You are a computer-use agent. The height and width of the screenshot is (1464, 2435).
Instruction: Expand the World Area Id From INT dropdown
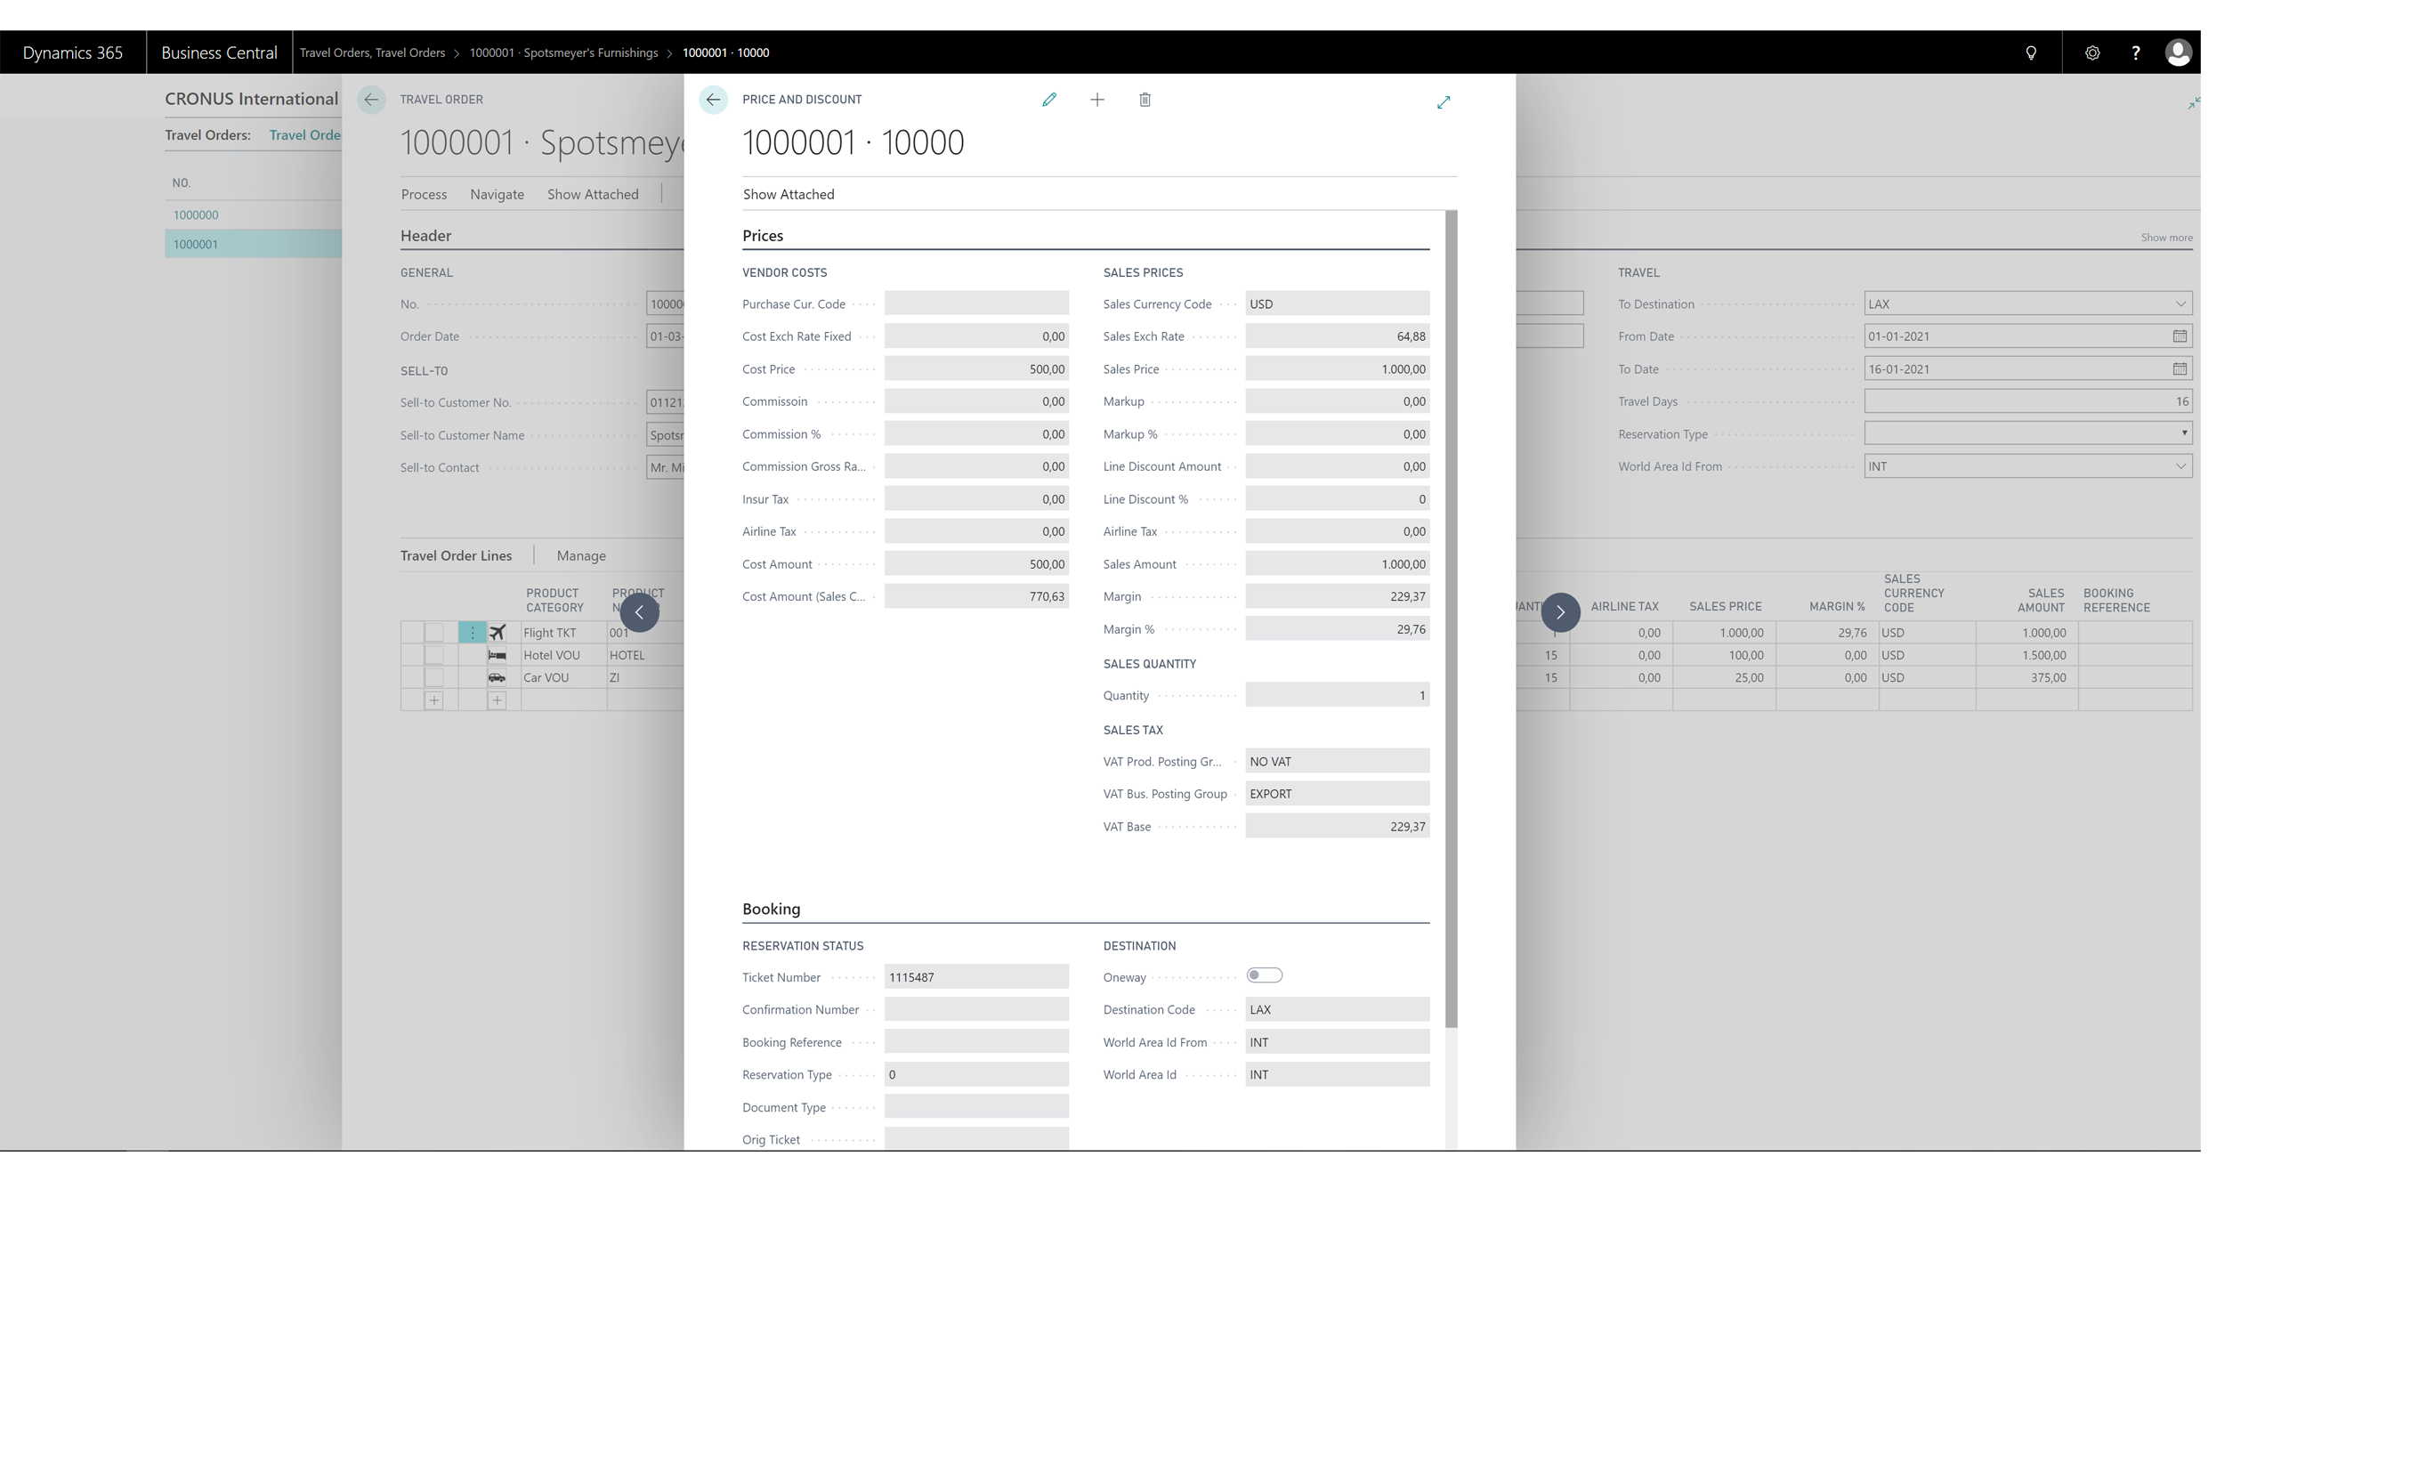[x=2180, y=466]
